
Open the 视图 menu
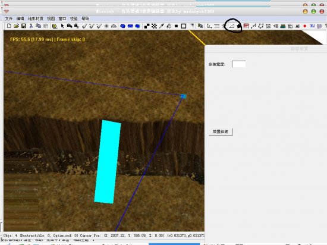[x=51, y=19]
